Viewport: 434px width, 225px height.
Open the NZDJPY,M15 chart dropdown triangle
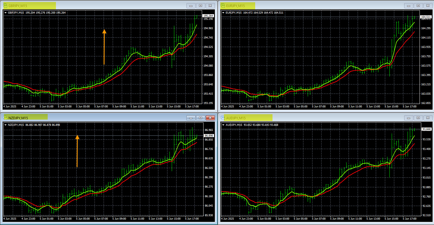click(x=6, y=125)
